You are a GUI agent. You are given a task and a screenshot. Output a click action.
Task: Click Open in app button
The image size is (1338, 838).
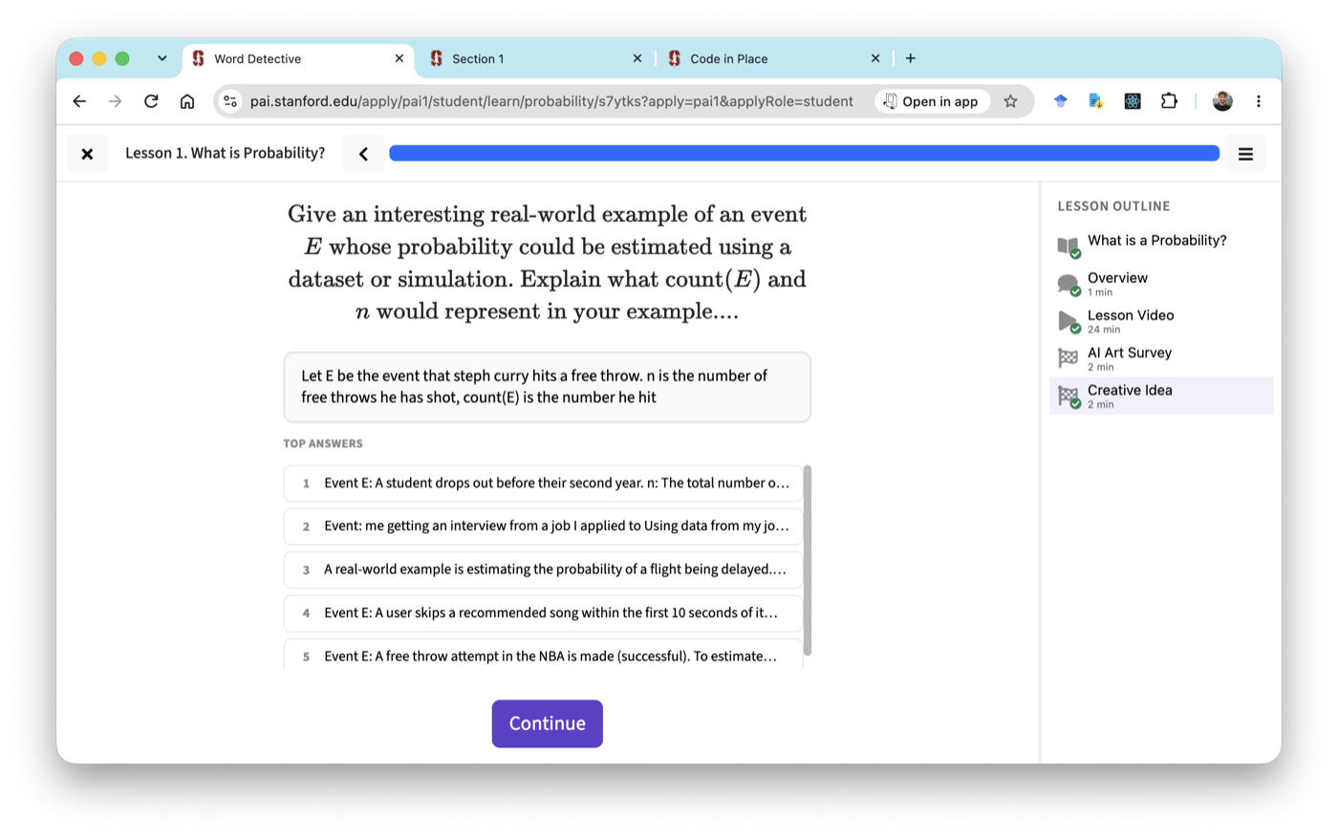coord(932,101)
